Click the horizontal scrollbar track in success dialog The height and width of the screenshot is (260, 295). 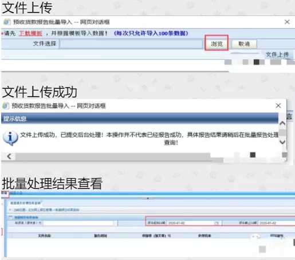113,156
